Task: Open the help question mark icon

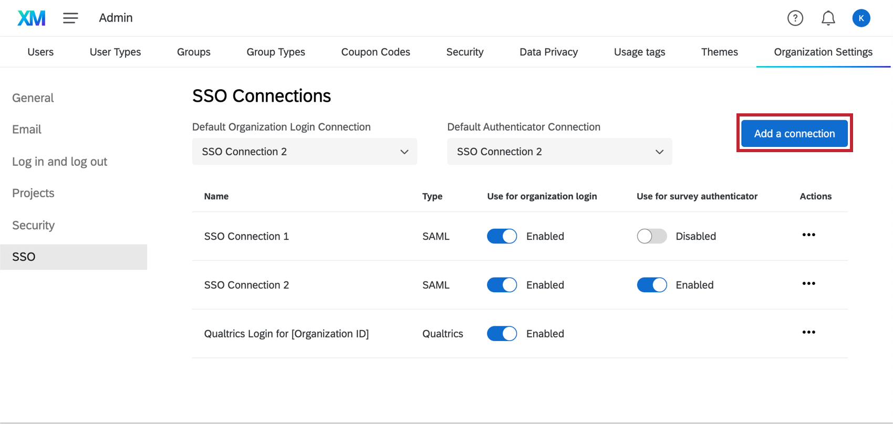Action: (x=795, y=18)
